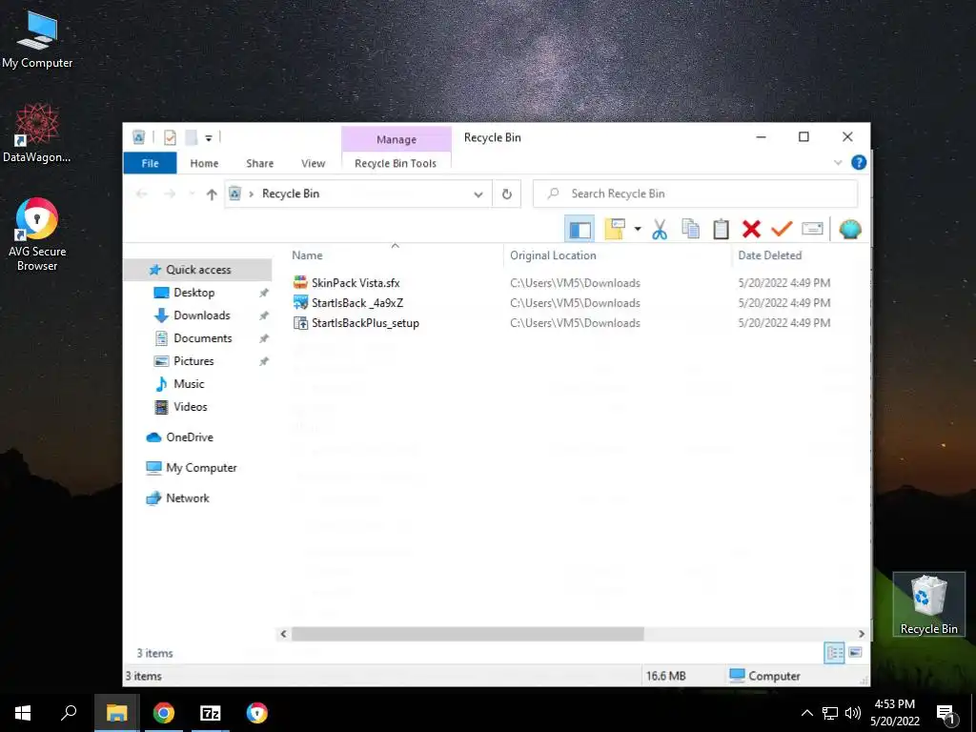The image size is (976, 732).
Task: Expand the ribbon with the chevron
Action: (838, 163)
